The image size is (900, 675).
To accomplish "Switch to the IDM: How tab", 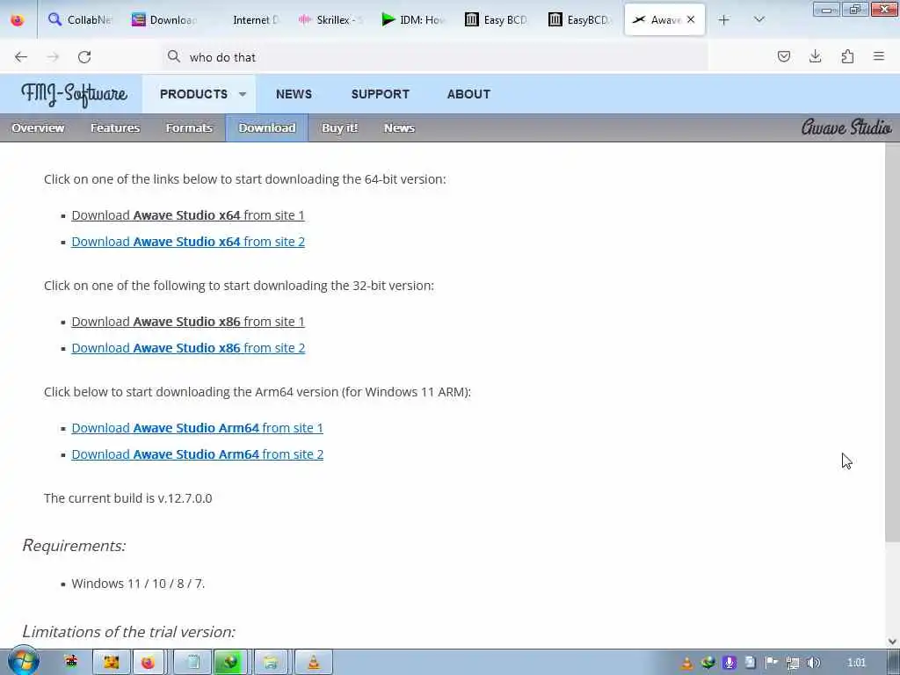I will pyautogui.click(x=413, y=19).
